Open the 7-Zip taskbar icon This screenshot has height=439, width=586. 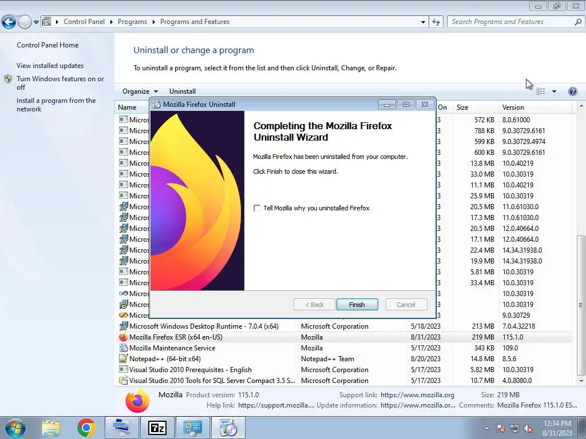(x=157, y=428)
